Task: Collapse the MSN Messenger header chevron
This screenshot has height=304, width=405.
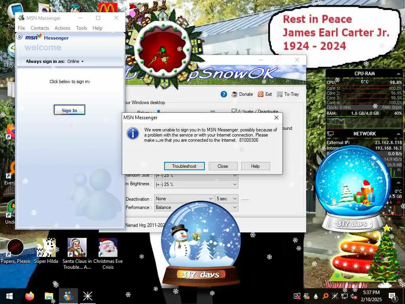Action: 19,37
